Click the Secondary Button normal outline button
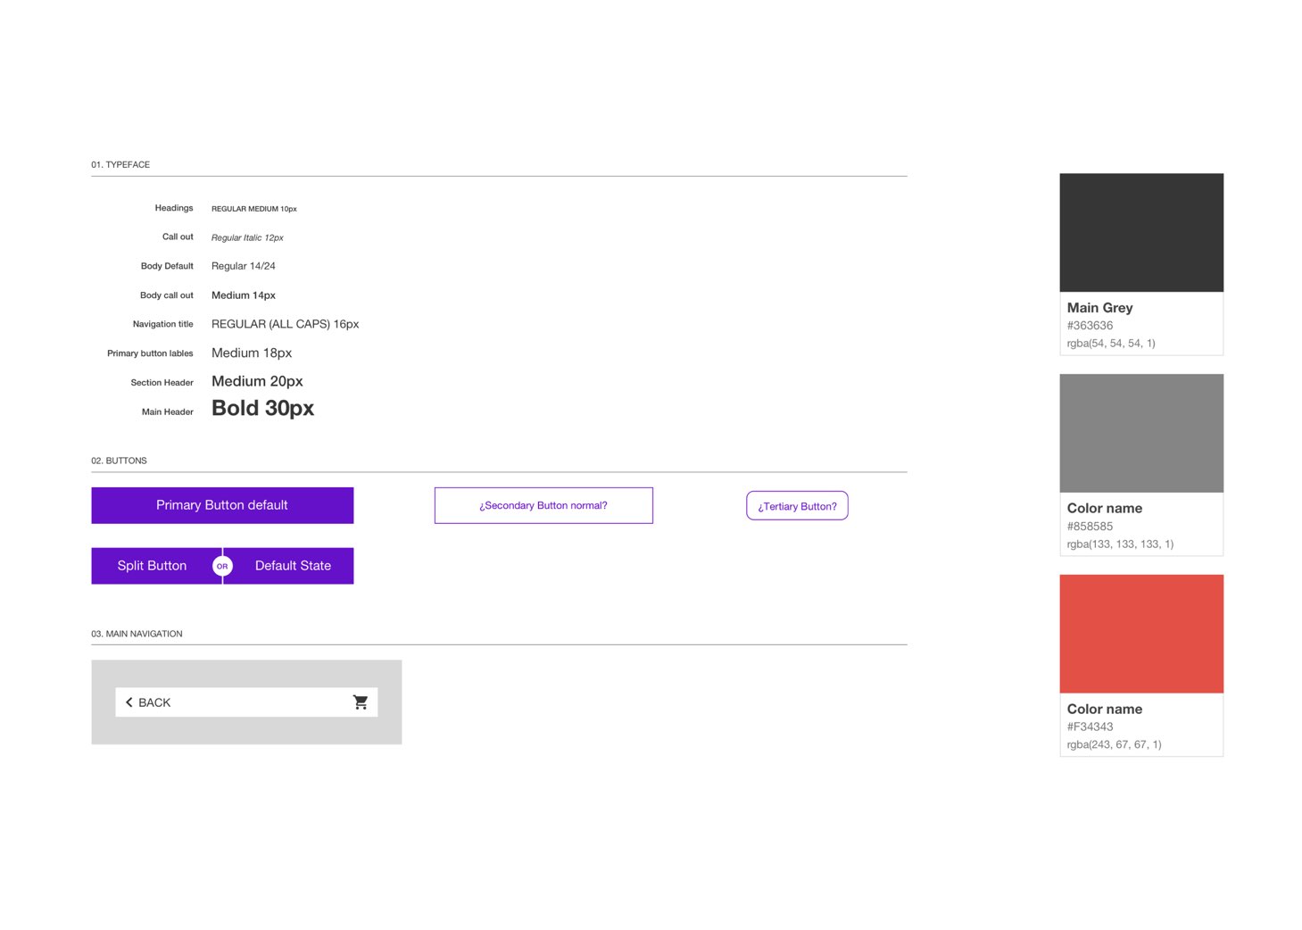The height and width of the screenshot is (930, 1302). coord(543,505)
